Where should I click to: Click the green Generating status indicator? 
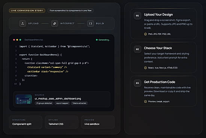click(103, 40)
